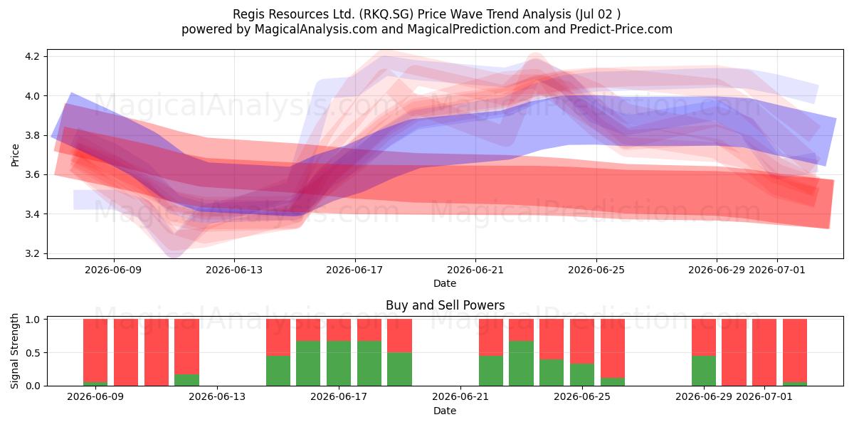Click 2026-06-09 tick label under the price chart
The width and height of the screenshot is (854, 427).
(114, 270)
